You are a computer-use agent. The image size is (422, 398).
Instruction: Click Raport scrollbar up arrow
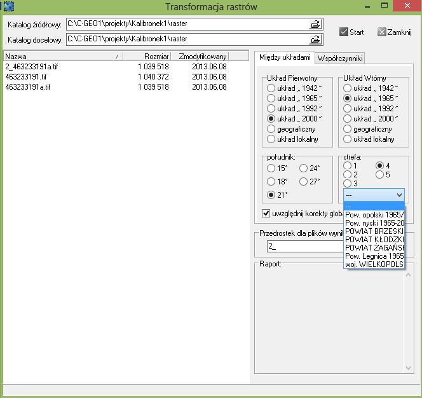[408, 275]
